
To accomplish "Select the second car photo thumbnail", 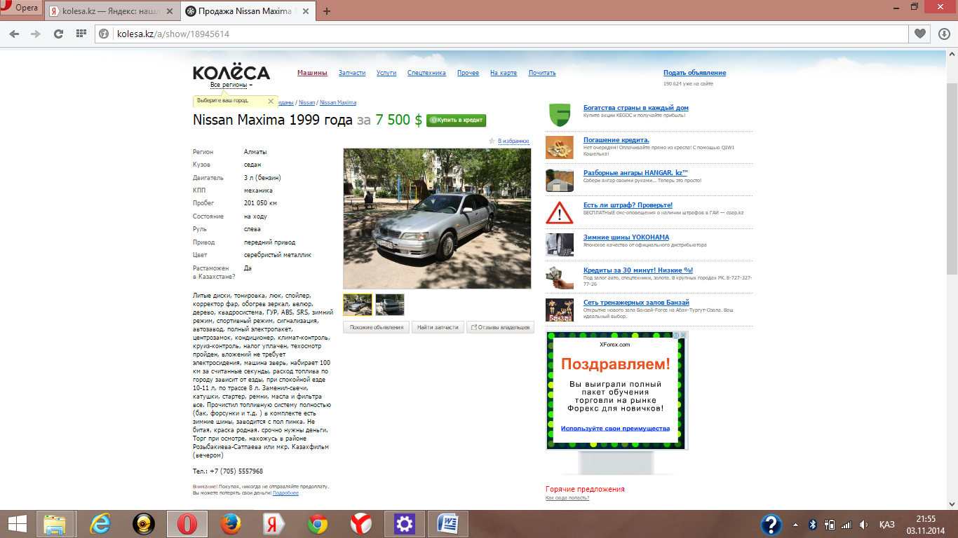I will click(x=390, y=305).
